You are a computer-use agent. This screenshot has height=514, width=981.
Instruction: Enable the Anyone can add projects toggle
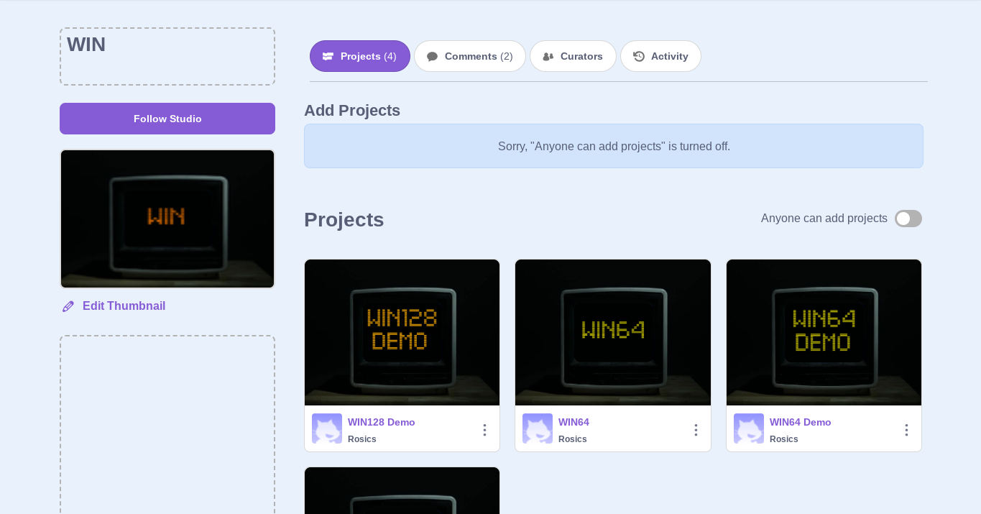pyautogui.click(x=908, y=218)
